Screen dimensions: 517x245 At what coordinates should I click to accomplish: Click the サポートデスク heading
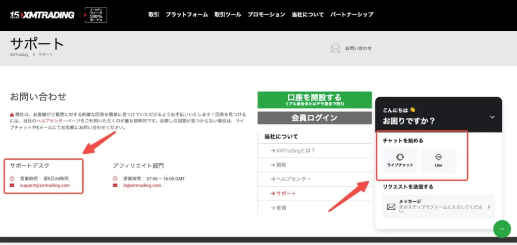[29, 166]
